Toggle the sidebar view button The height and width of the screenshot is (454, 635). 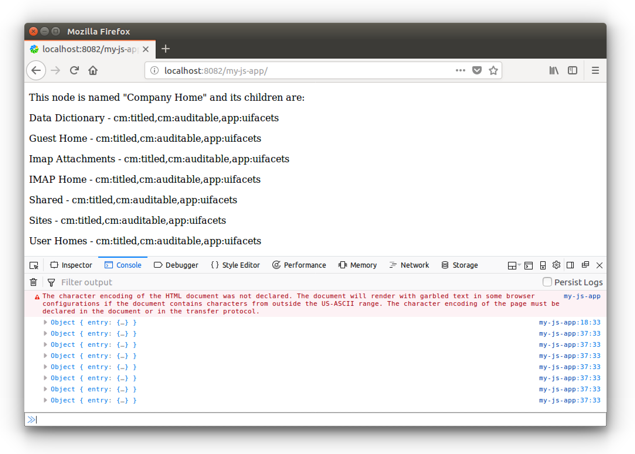pos(572,70)
